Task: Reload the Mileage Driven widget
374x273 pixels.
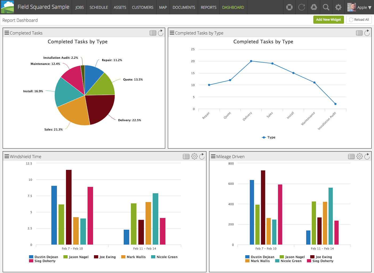Action: (x=367, y=156)
